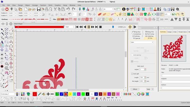This screenshot has height=107, width=190.
Task: Print the design using the printer icon
Action: [x=47, y=9]
